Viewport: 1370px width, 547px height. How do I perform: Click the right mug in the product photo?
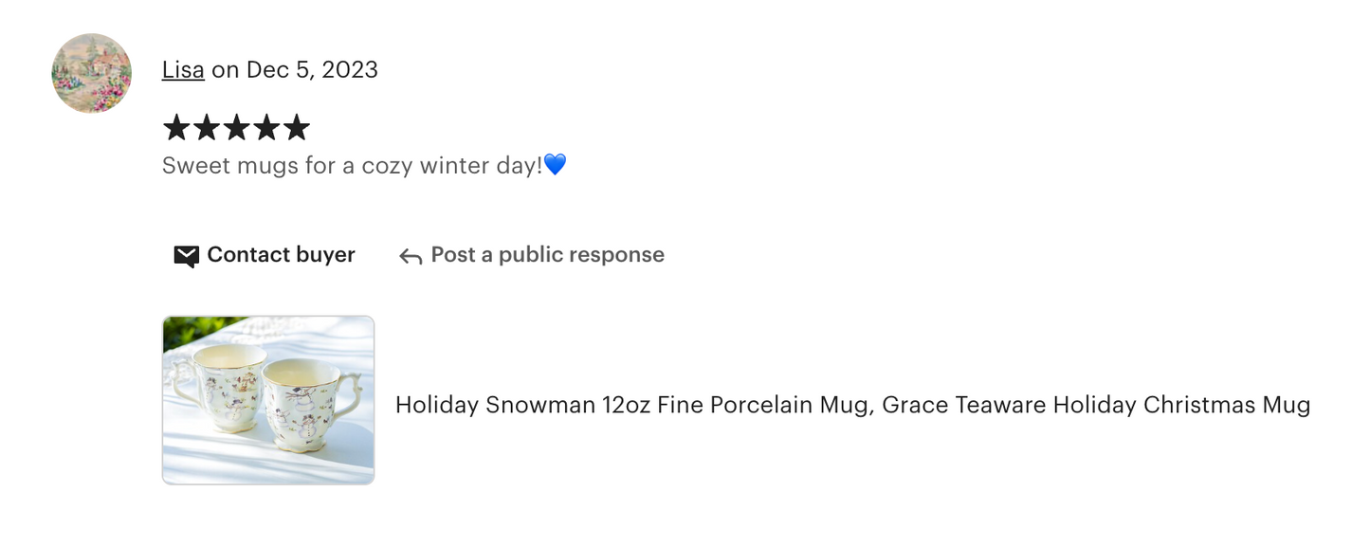(303, 403)
